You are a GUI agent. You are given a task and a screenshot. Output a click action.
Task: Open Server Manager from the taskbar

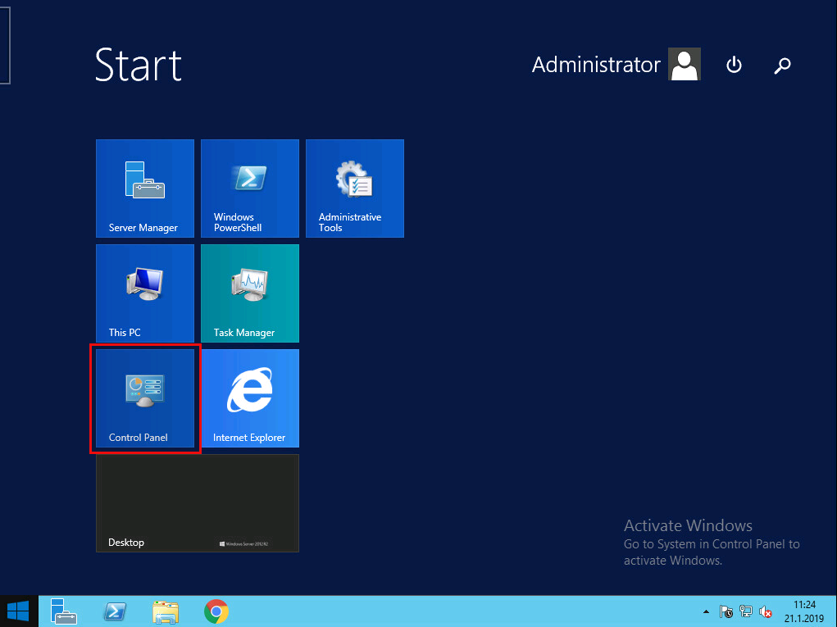63,611
